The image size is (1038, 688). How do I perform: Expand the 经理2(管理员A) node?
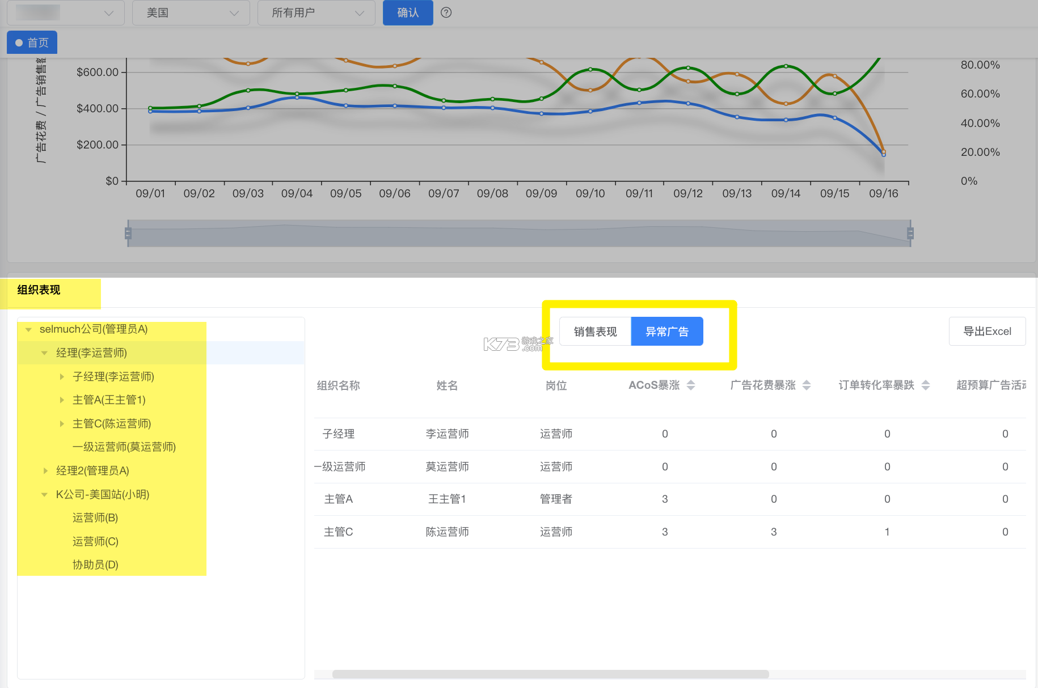[45, 471]
